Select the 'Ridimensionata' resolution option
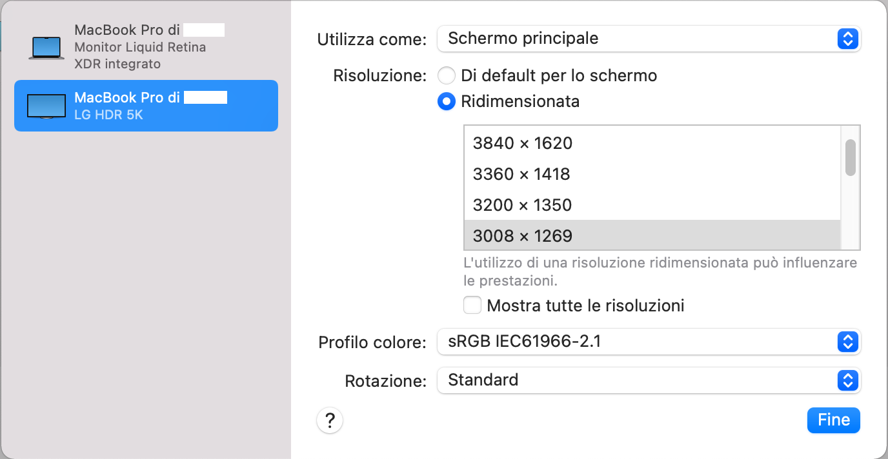The width and height of the screenshot is (888, 459). pos(447,101)
